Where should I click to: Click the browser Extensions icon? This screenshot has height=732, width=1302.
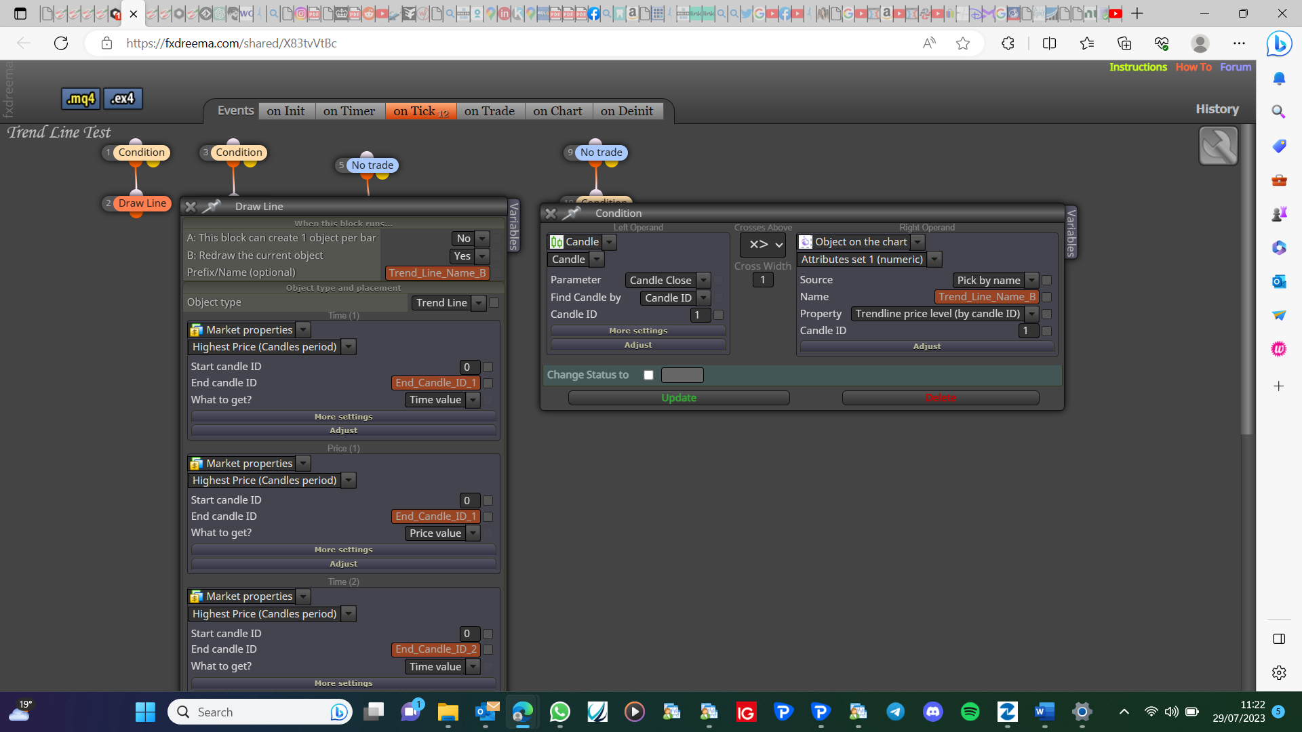[1008, 43]
